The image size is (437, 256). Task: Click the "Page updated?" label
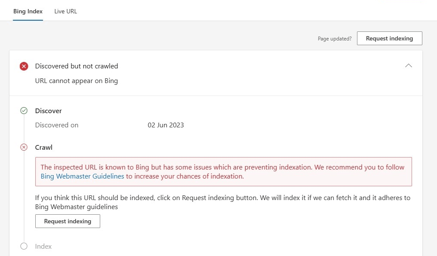pyautogui.click(x=335, y=38)
